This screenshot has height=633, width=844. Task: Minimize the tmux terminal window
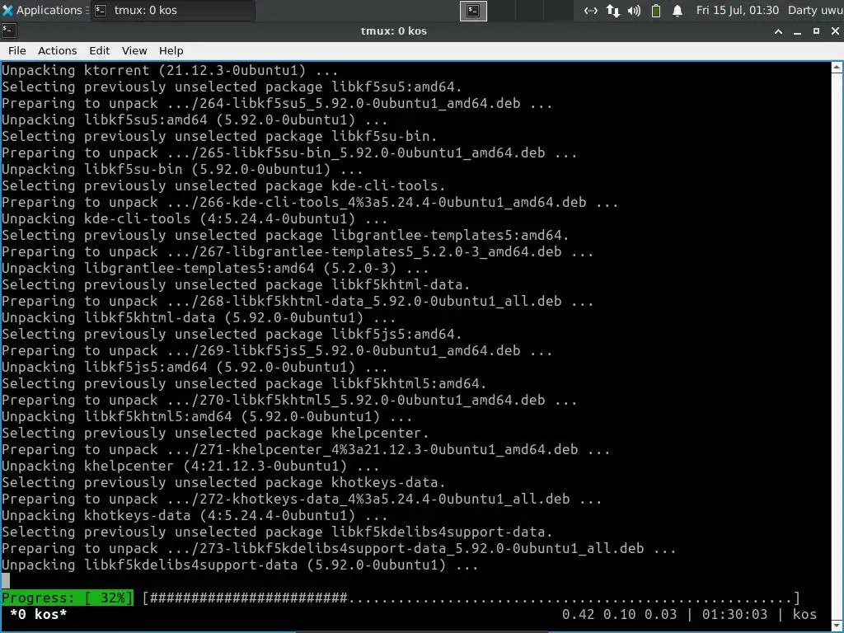coord(797,31)
